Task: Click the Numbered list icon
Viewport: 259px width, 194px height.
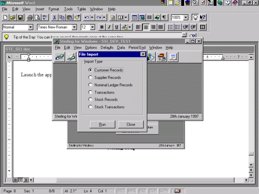Action: tap(170, 27)
